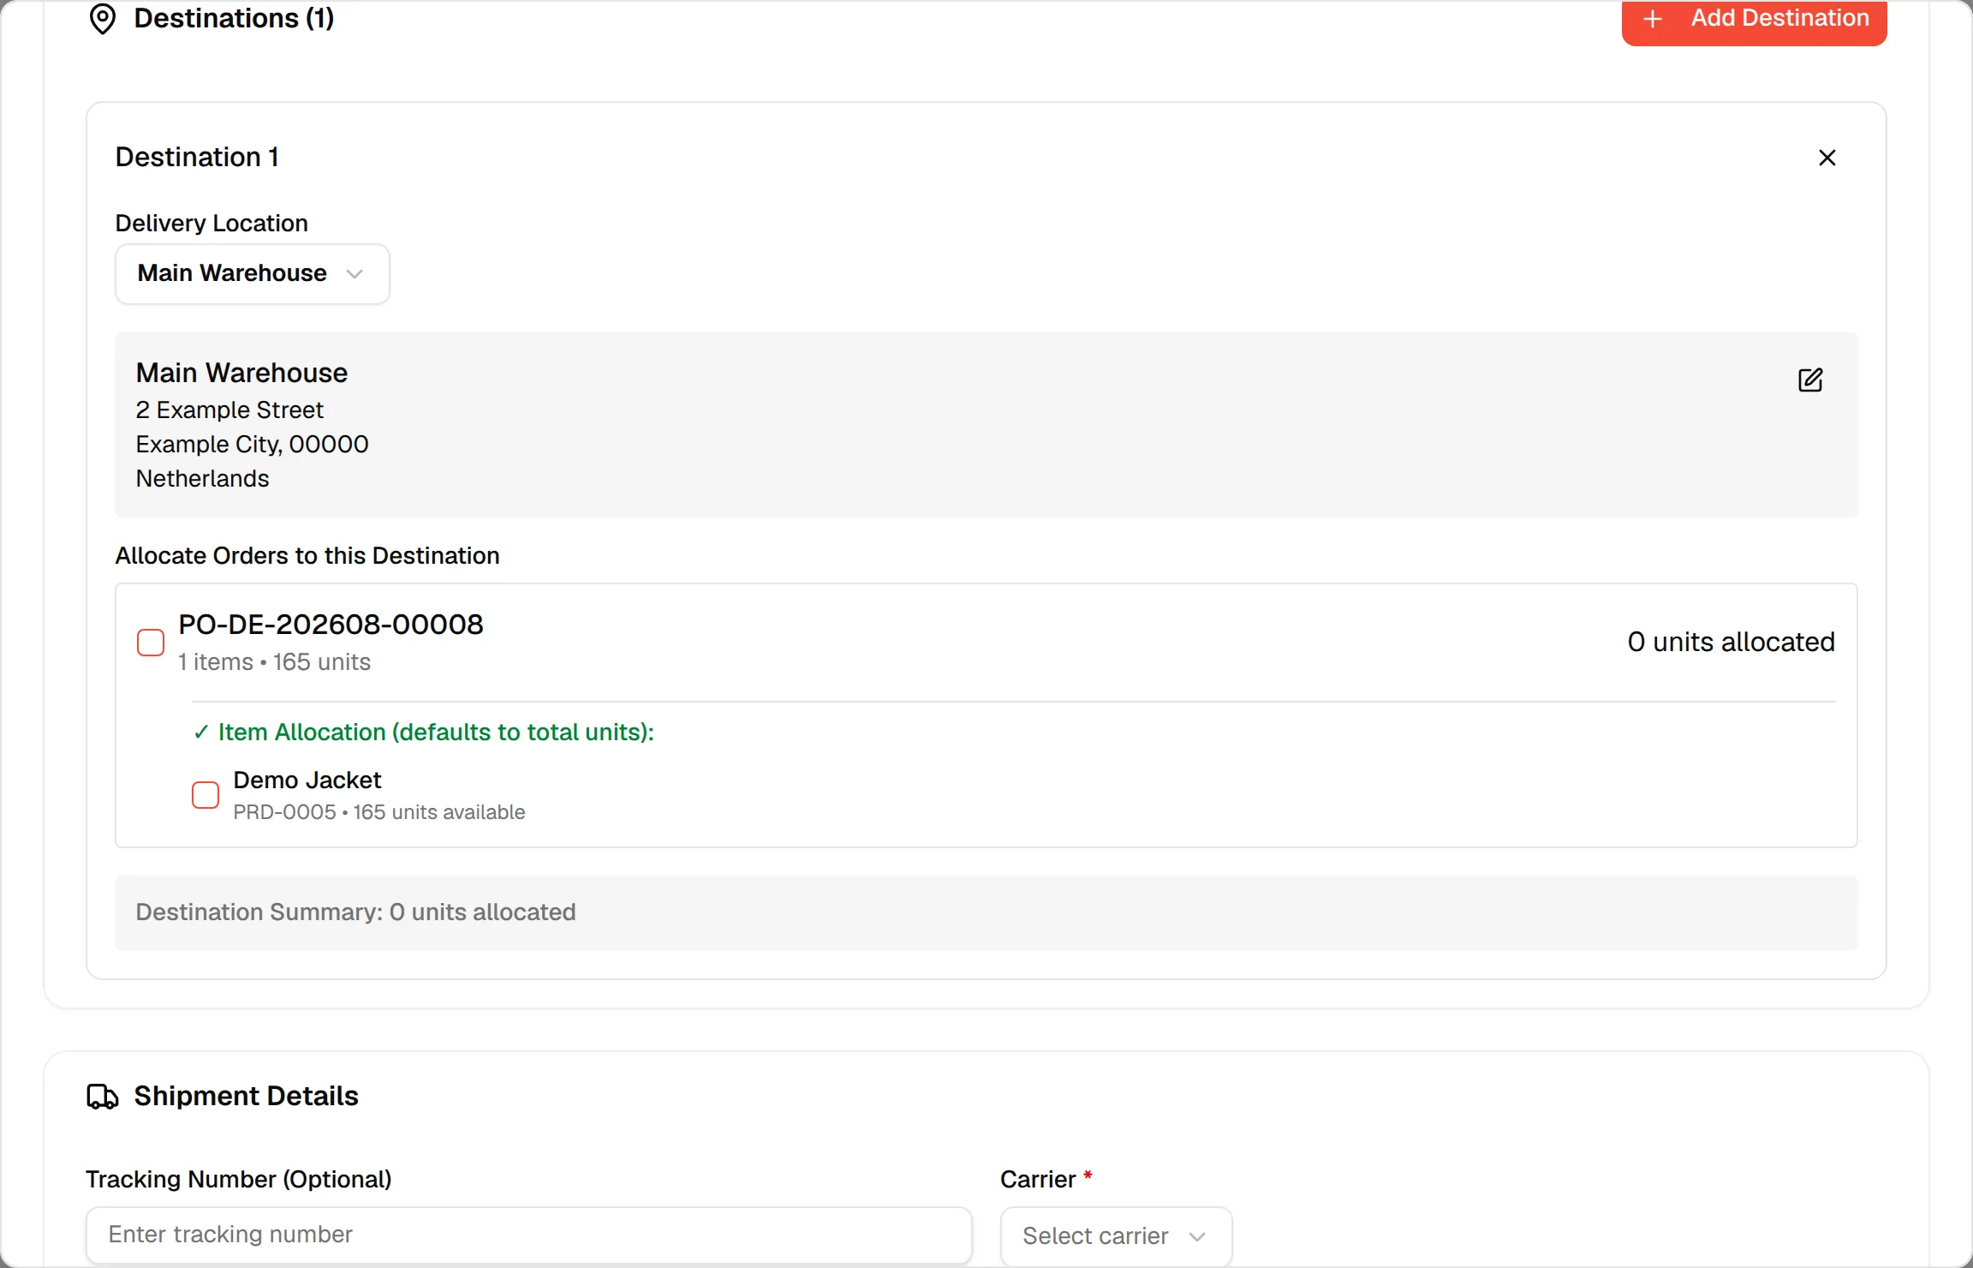This screenshot has height=1268, width=1973.
Task: Click the 'Allocate Orders to this Destination' label
Action: [307, 556]
